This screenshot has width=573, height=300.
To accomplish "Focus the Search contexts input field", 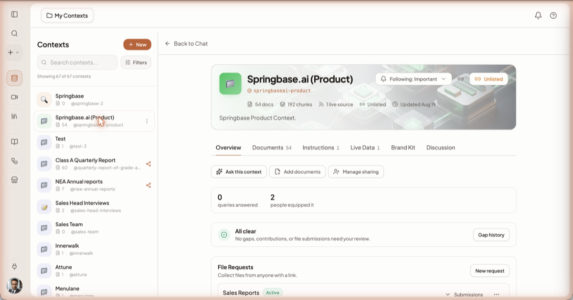I will [77, 62].
